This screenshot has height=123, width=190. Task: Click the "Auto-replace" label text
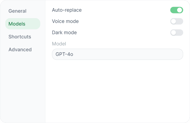coord(67,10)
